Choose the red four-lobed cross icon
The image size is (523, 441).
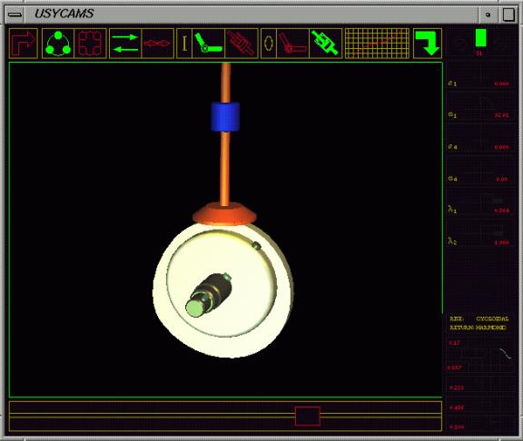tap(90, 44)
